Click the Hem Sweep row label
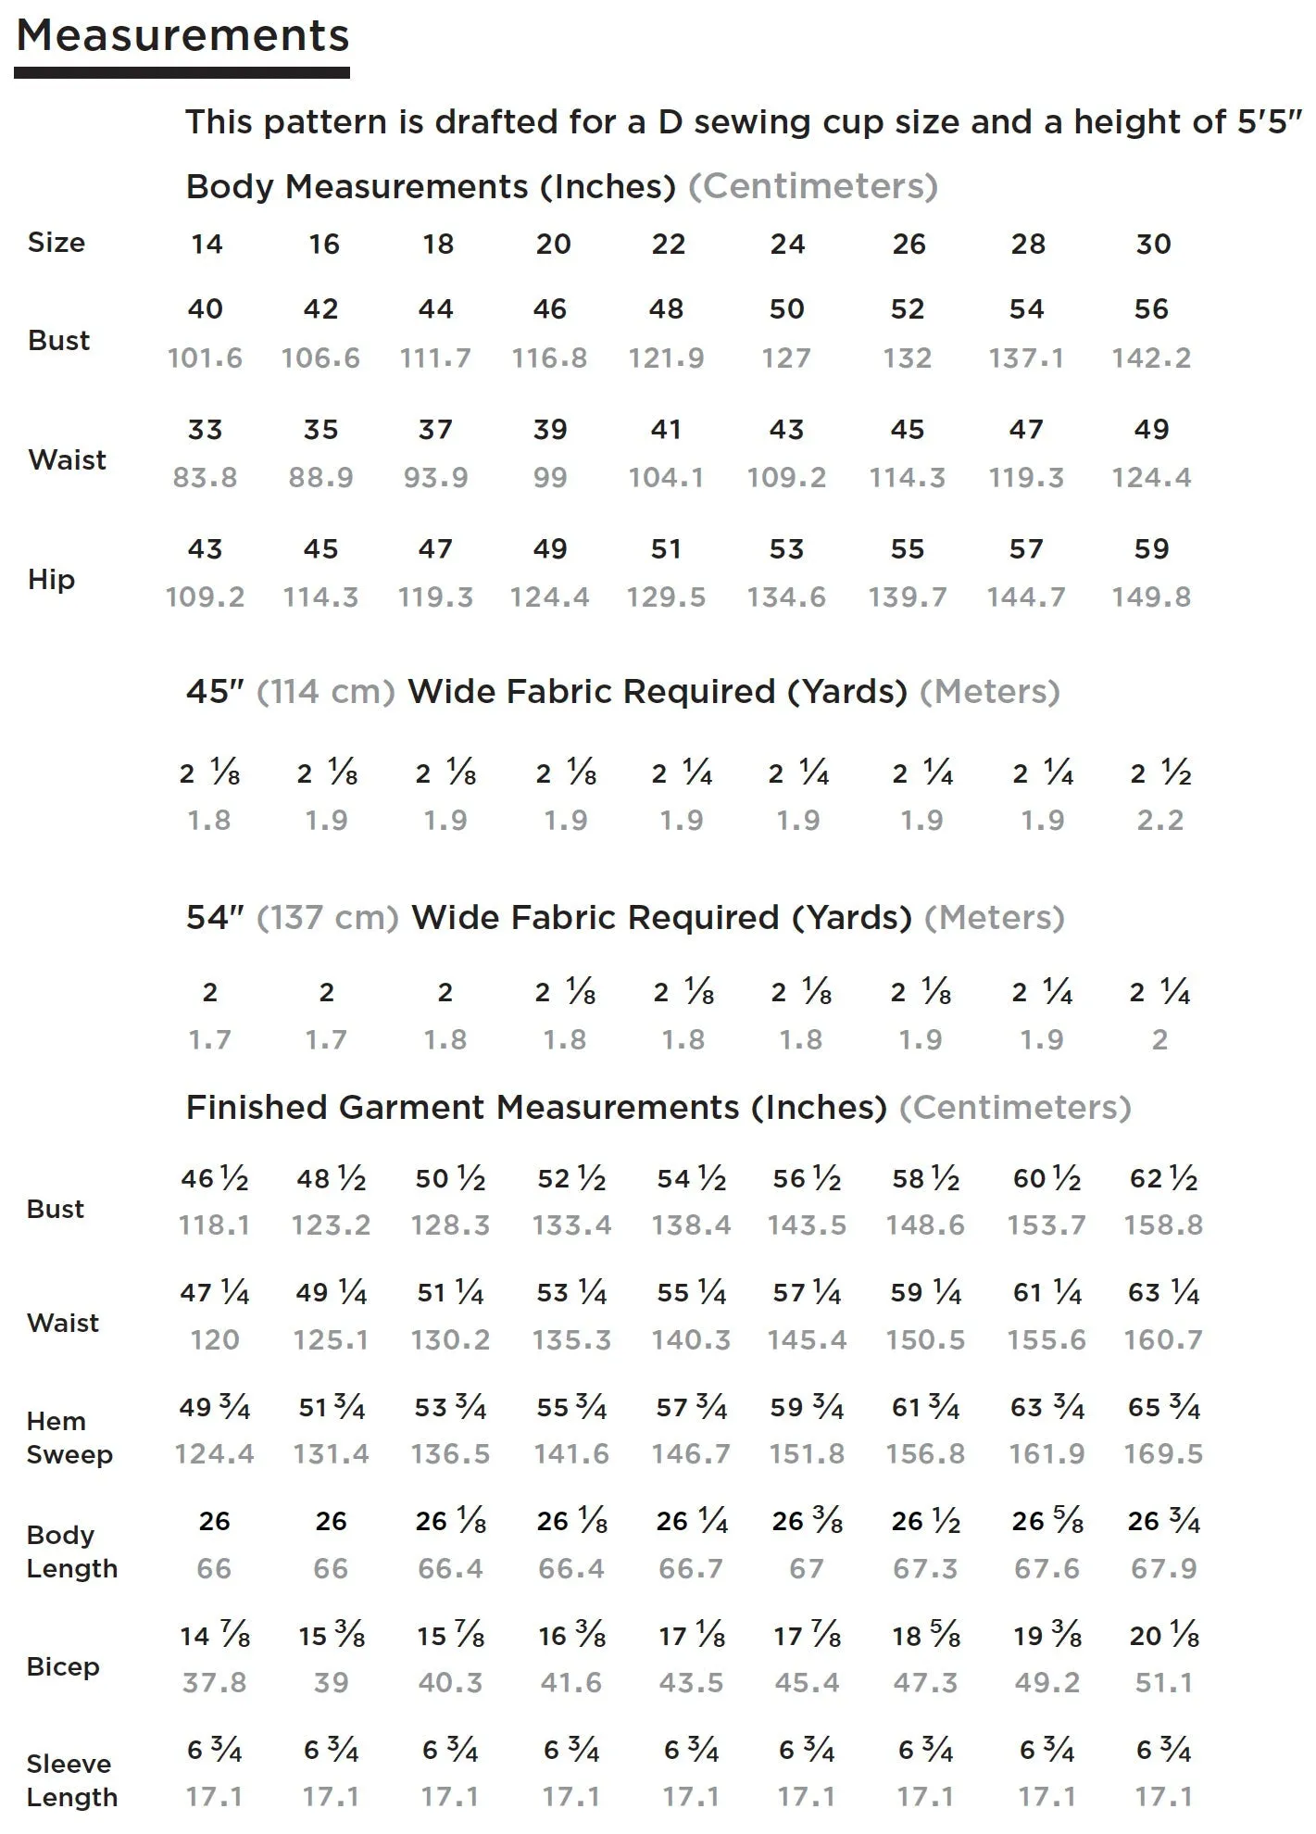1316x1834 pixels. coord(69,1438)
